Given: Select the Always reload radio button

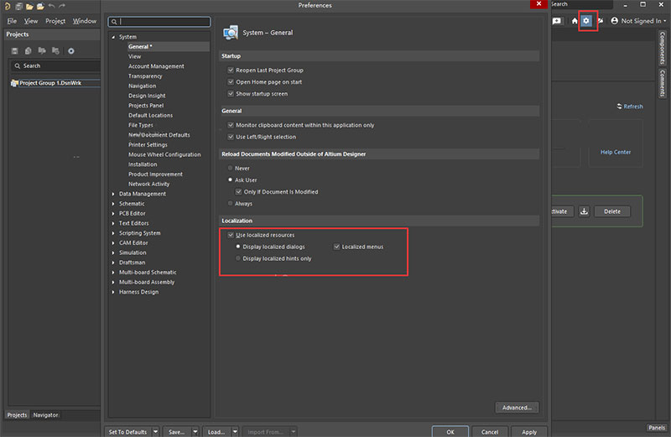Looking at the screenshot, I should click(230, 203).
